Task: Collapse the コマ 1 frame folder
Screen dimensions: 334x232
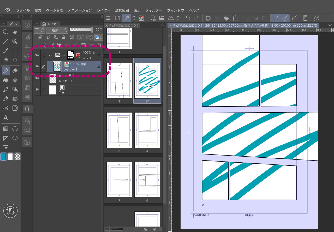Action: click(50, 55)
